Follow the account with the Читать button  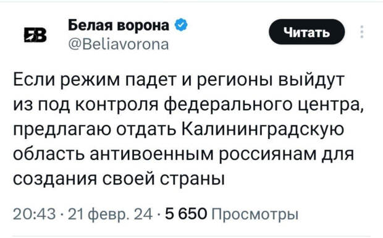pos(307,32)
